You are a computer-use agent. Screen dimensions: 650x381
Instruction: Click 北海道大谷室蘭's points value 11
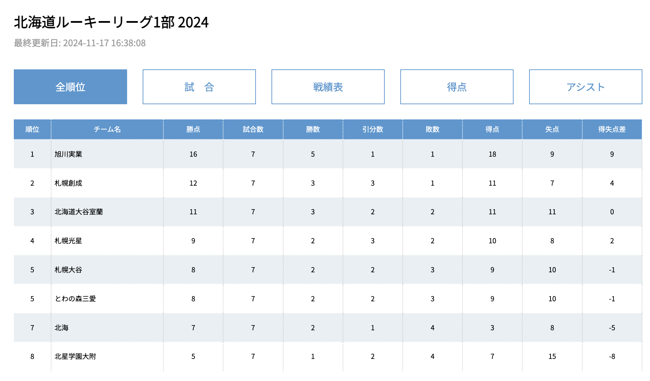click(x=193, y=212)
